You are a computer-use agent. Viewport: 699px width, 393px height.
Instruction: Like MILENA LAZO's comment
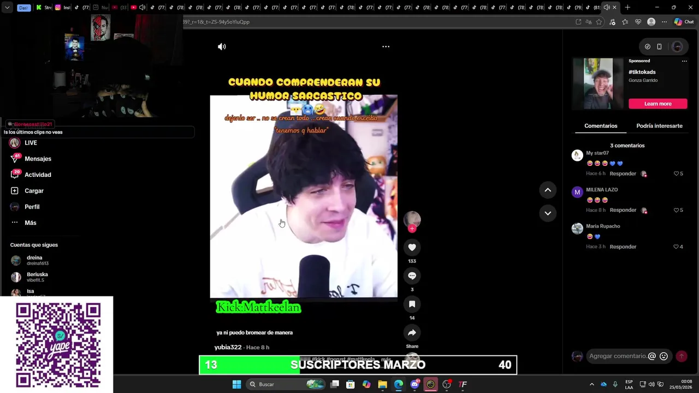click(676, 210)
